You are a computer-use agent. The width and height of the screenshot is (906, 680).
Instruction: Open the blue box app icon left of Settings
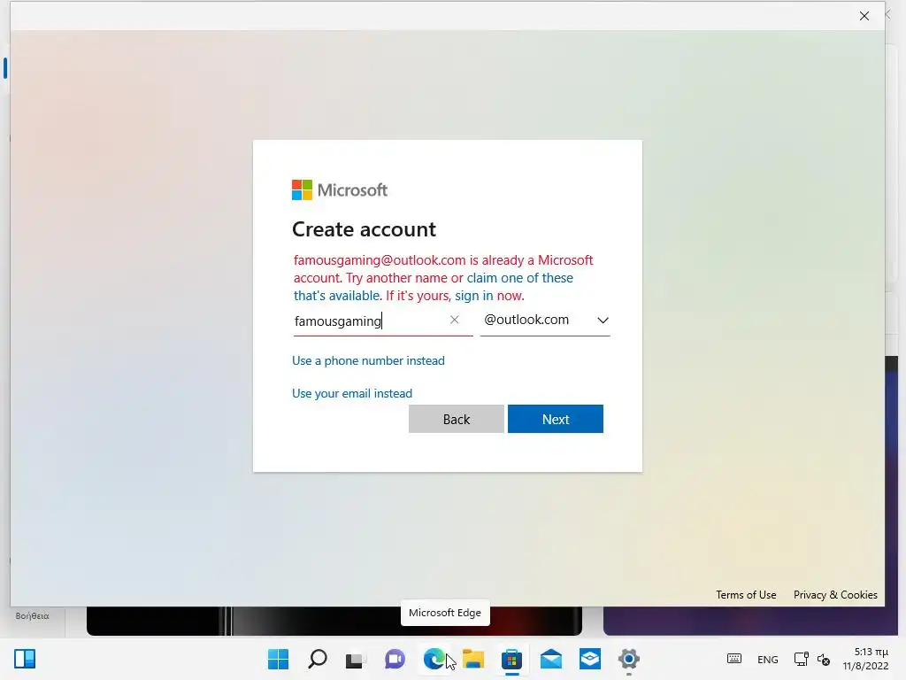coord(590,659)
